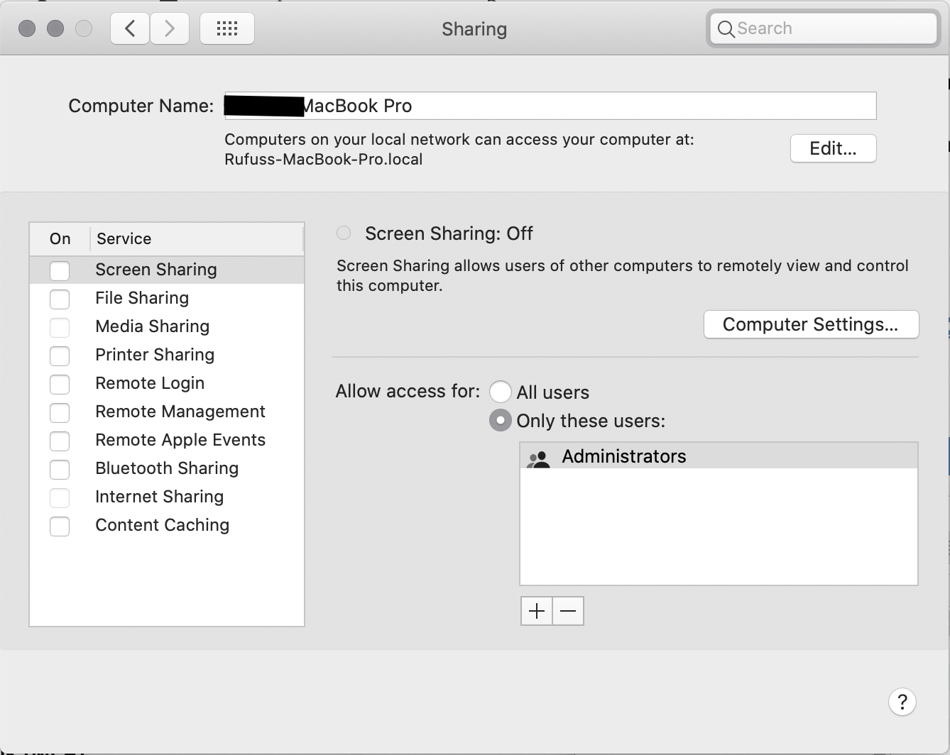Open the Show All preferences grid icon
The width and height of the screenshot is (950, 755).
pos(226,28)
